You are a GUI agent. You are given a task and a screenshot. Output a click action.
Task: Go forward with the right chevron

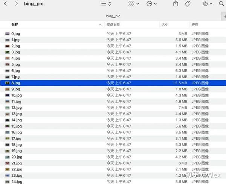(x=17, y=4)
